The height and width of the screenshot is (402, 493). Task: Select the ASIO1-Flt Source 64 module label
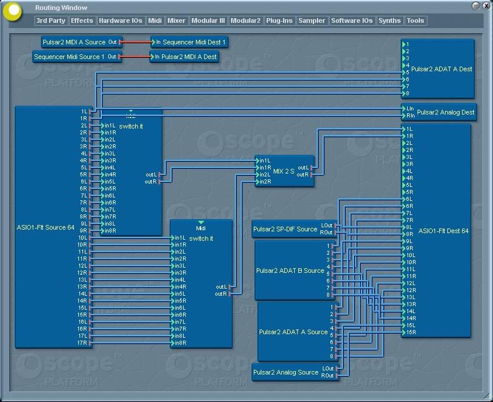tap(46, 227)
